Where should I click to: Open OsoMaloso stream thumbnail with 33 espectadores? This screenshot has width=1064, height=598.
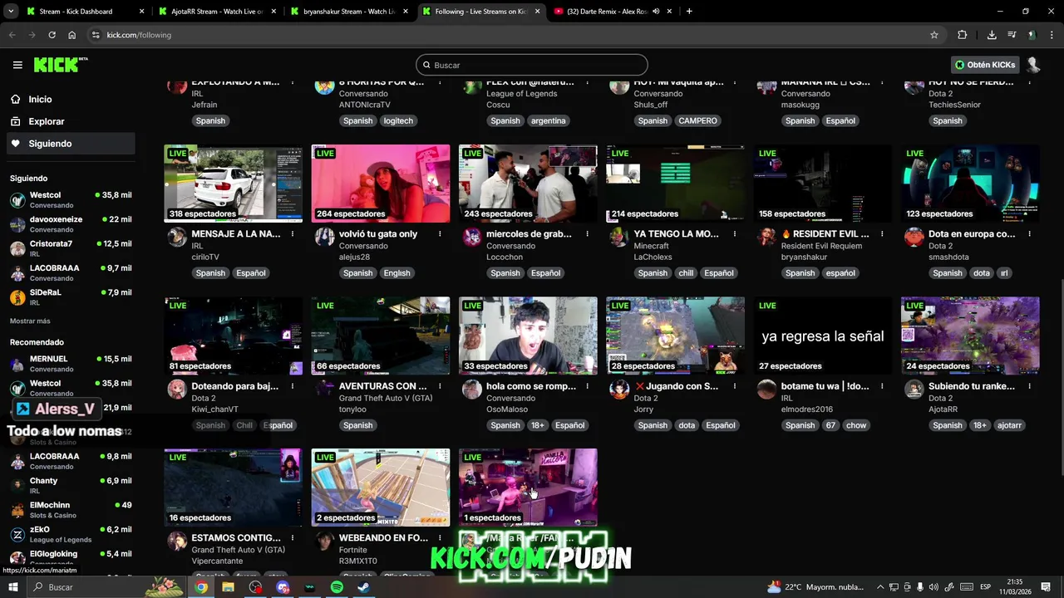click(528, 336)
